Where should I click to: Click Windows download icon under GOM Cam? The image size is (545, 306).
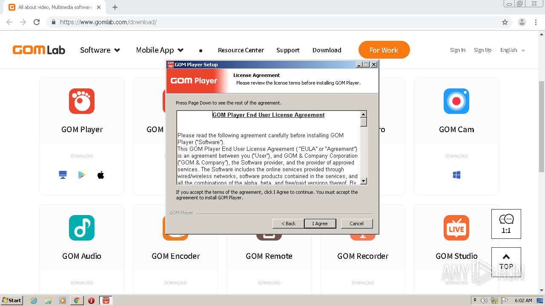(x=456, y=175)
